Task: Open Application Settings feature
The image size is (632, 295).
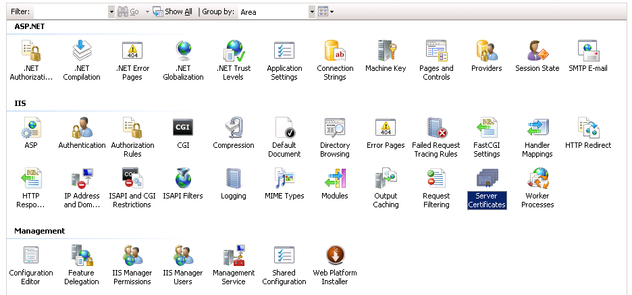Action: click(x=284, y=61)
